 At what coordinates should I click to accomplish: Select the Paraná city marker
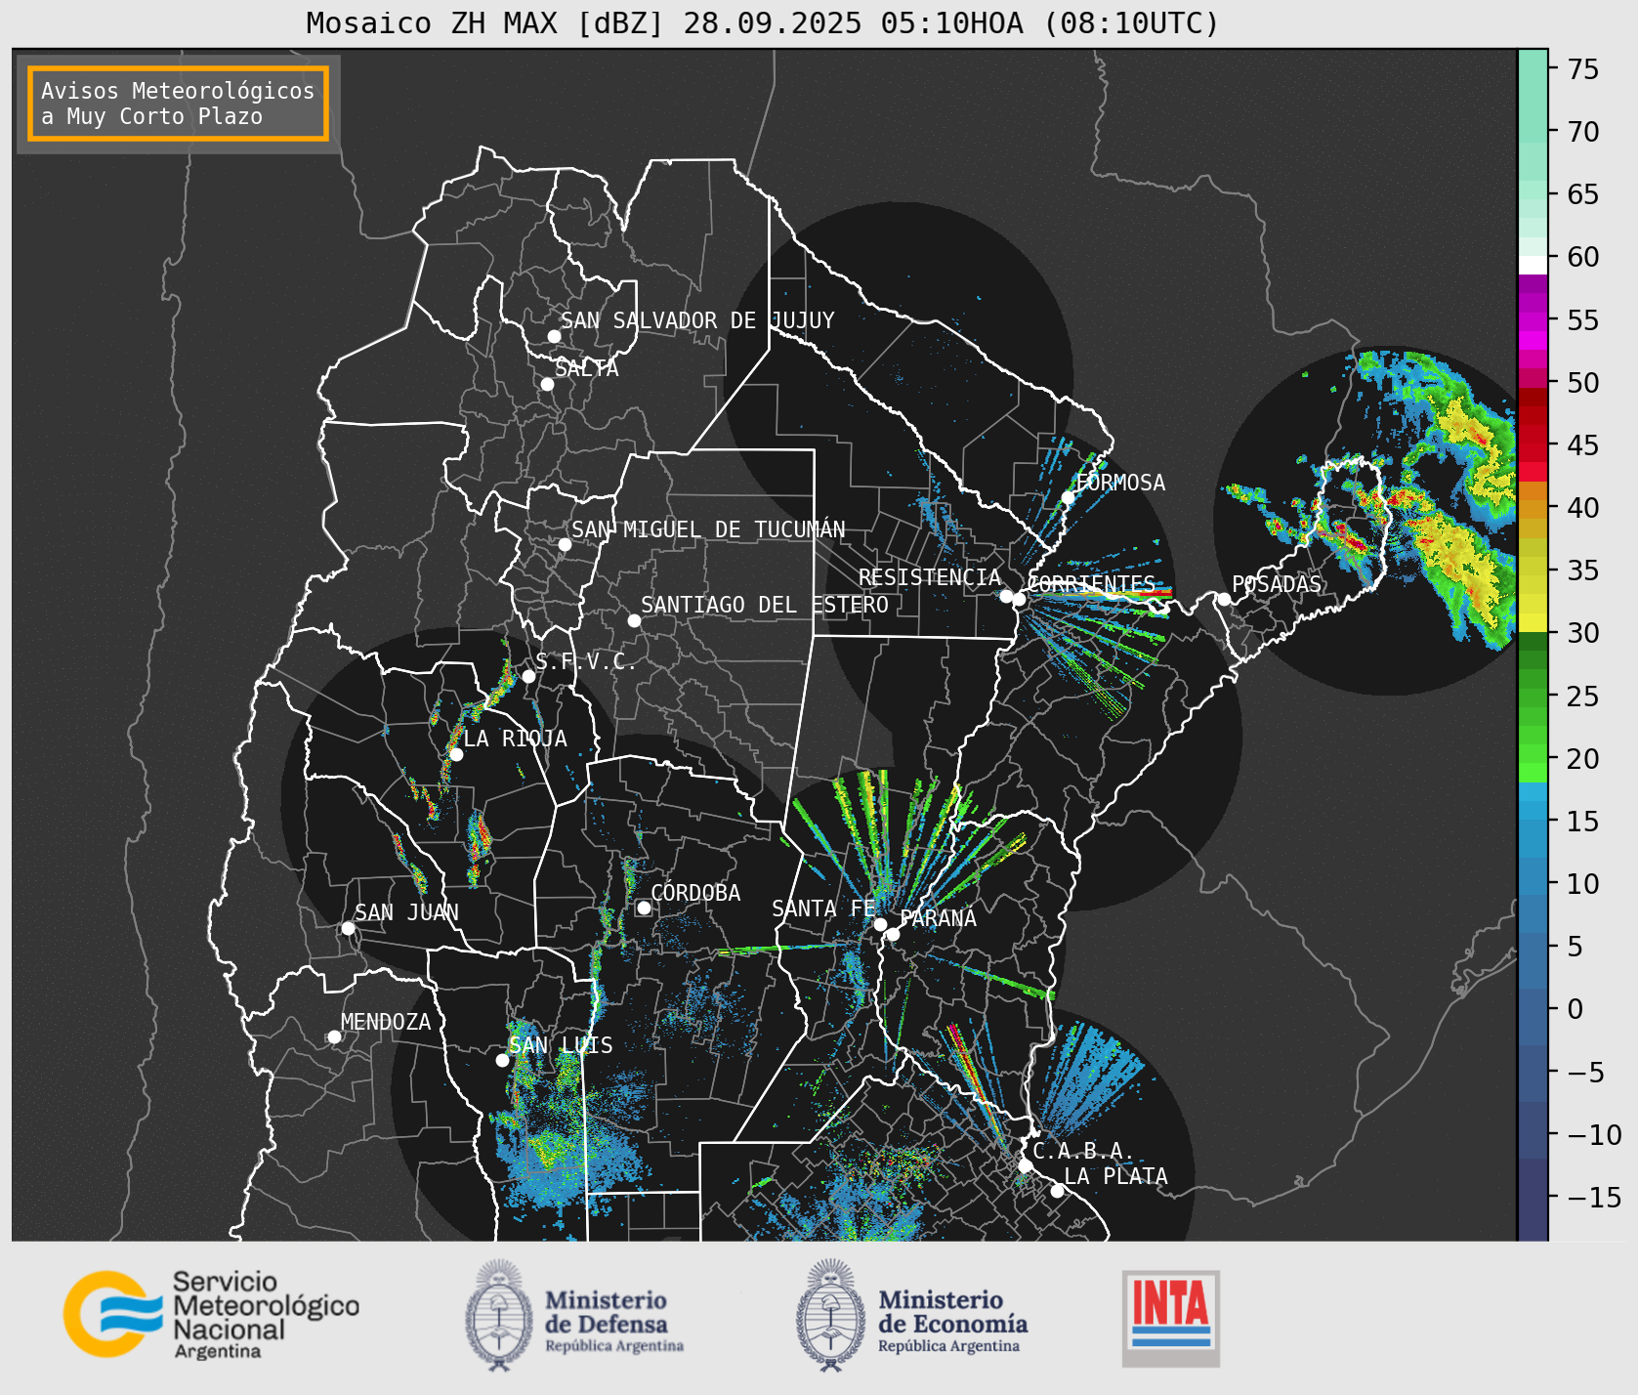893,934
